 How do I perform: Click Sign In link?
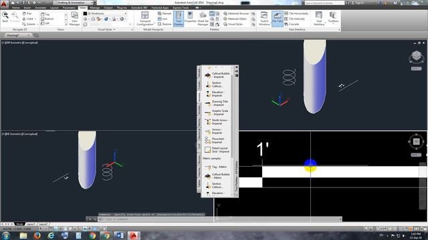pyautogui.click(x=357, y=3)
